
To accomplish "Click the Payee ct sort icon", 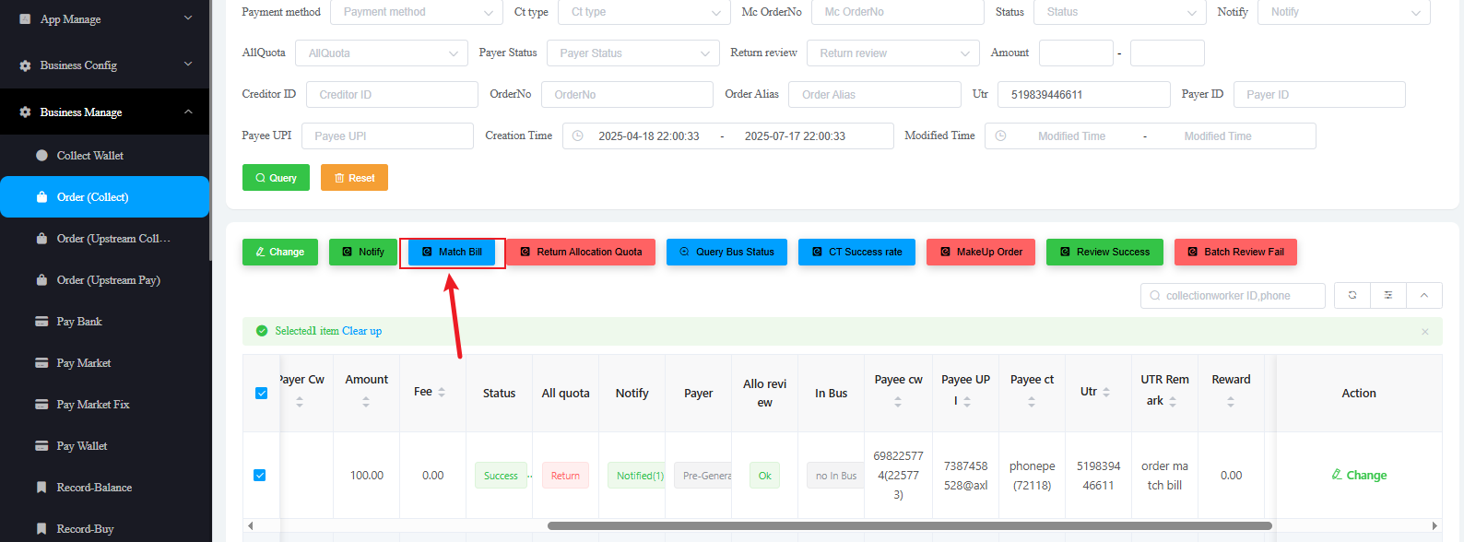I will 1032,402.
